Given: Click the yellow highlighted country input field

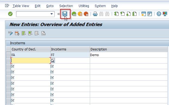Looking at the screenshot, I should pyautogui.click(x=31, y=61).
